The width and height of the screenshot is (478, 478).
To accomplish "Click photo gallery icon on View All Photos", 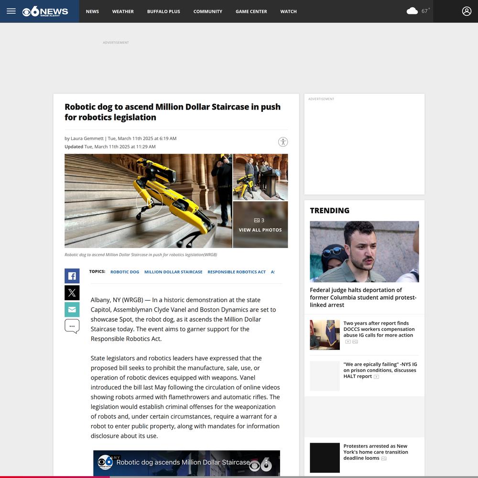I will pos(257,220).
